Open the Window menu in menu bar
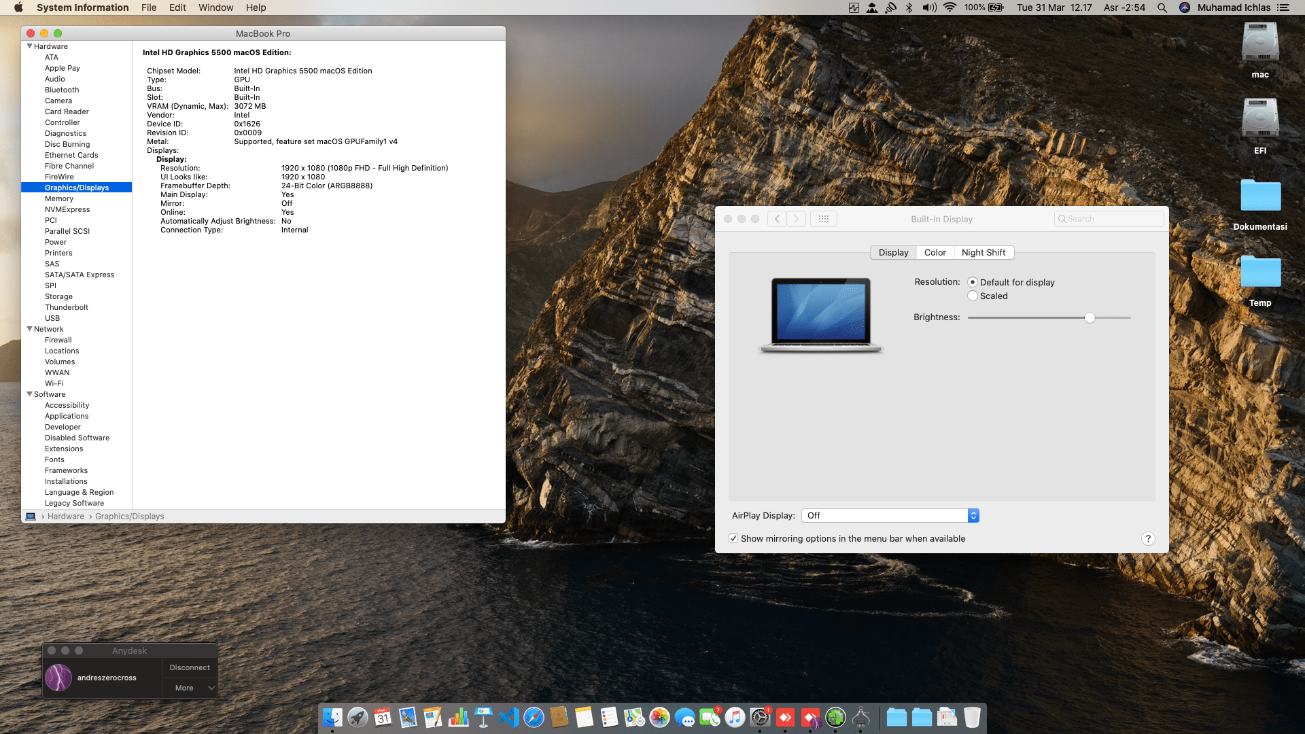This screenshot has height=734, width=1305. coord(215,7)
